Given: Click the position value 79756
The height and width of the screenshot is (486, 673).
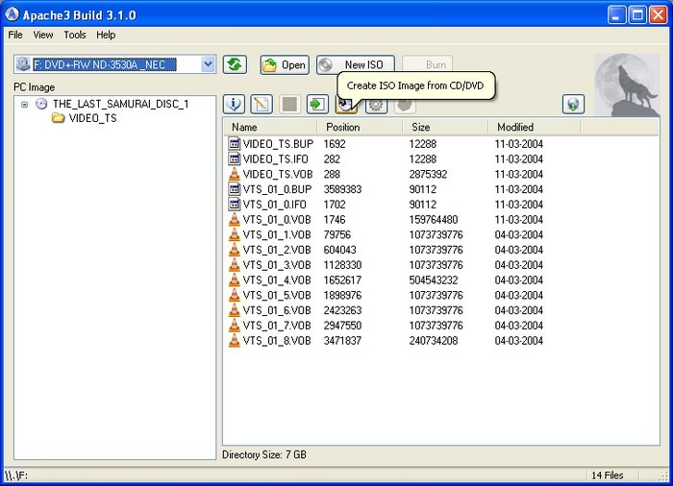Looking at the screenshot, I should 336,234.
